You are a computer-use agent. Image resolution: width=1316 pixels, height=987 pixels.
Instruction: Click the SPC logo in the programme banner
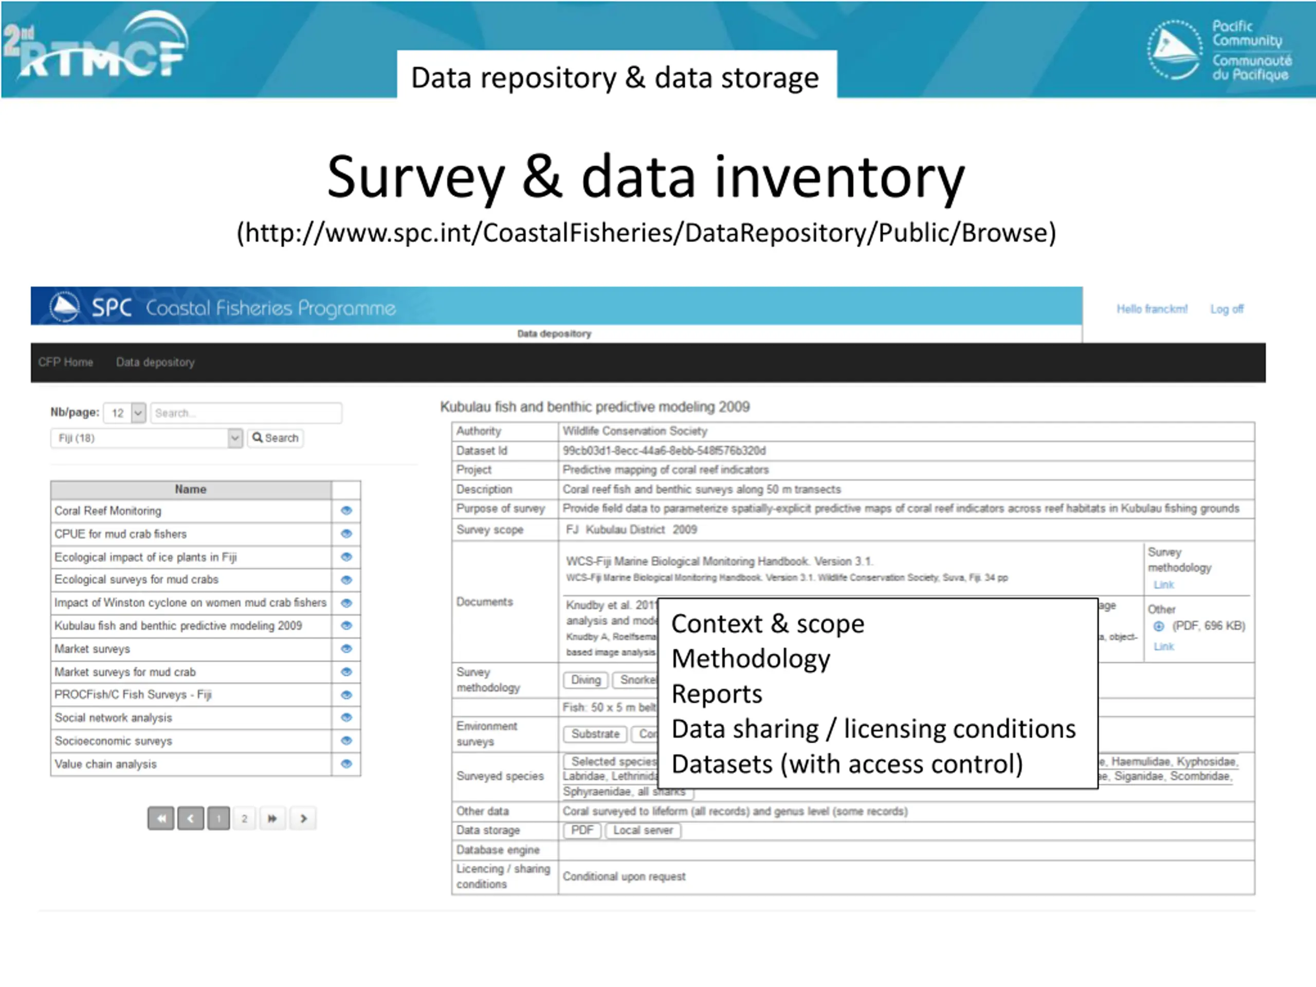tap(65, 307)
